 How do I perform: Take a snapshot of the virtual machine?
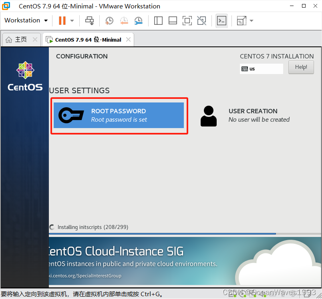[x=109, y=21]
